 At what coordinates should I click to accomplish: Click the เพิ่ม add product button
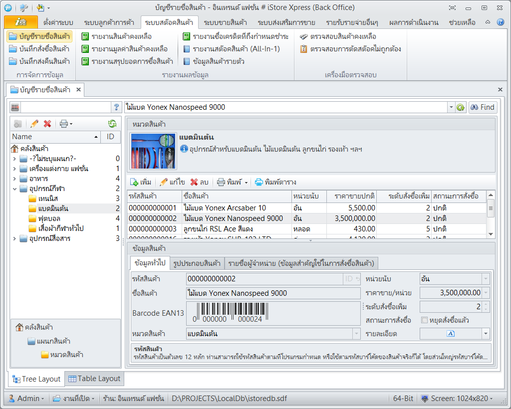141,183
